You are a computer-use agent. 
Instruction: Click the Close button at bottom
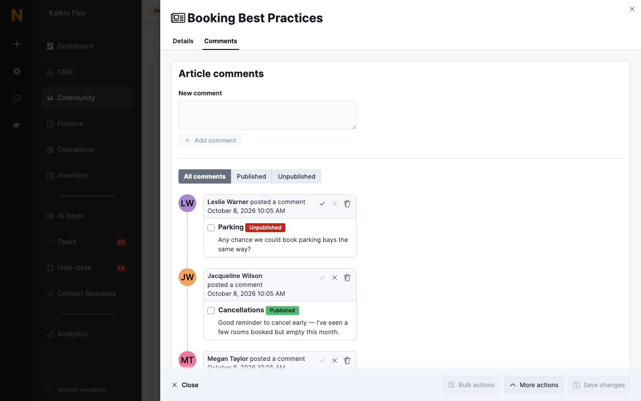[185, 385]
